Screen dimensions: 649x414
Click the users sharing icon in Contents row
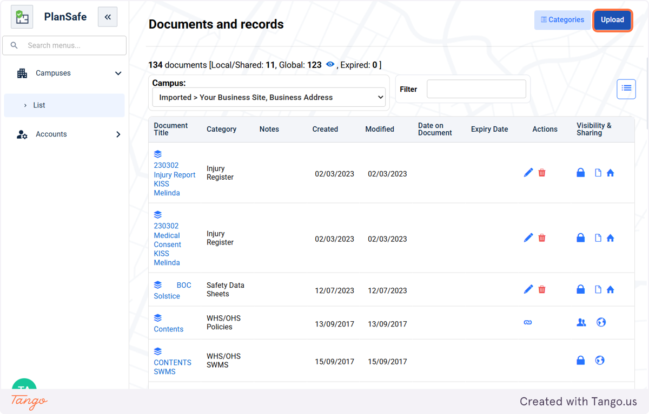(581, 322)
